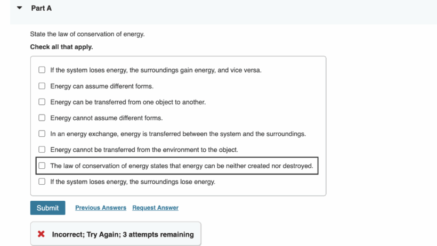The height and width of the screenshot is (246, 437).
Task: Click 'Energy can assume different forms' label text
Action: coord(102,86)
